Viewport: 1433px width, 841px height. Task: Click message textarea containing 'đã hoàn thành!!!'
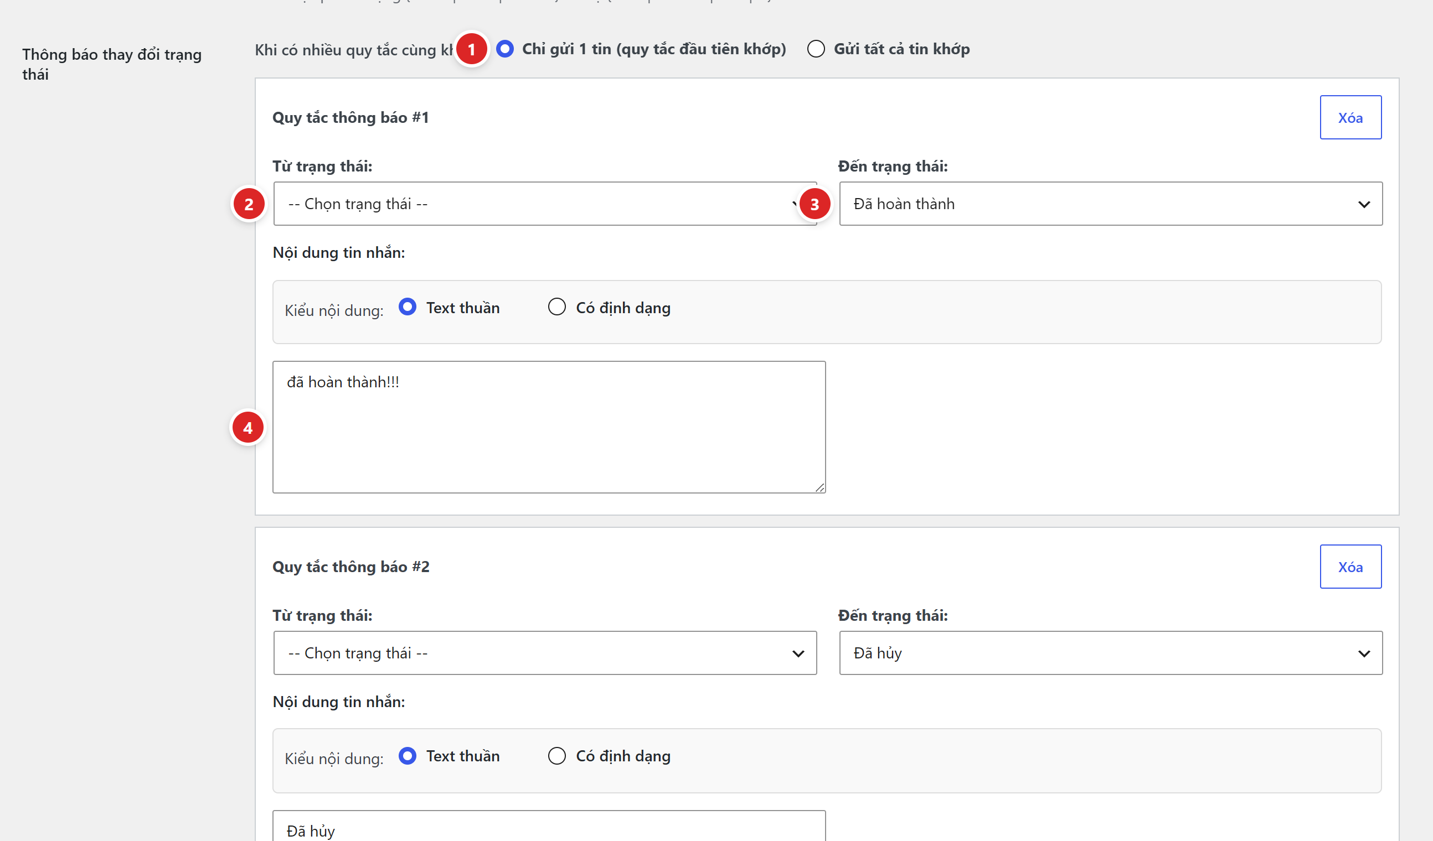tap(549, 427)
